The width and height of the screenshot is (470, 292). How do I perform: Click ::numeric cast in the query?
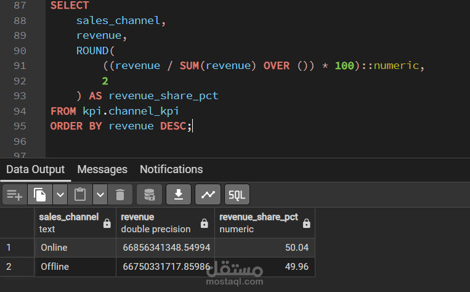tap(390, 66)
